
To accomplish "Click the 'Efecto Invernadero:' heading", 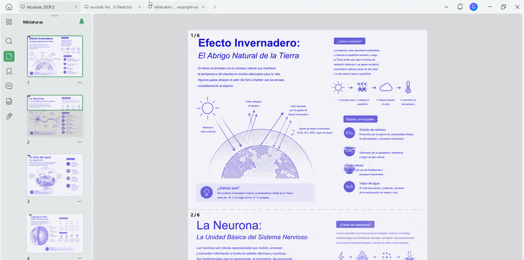I will (249, 43).
